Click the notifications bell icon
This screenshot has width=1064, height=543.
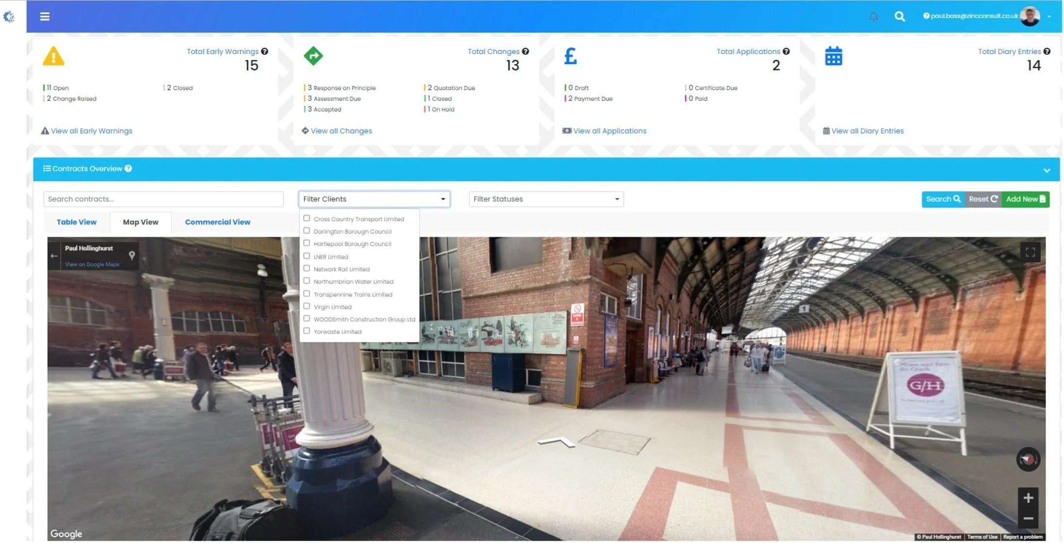(x=874, y=17)
